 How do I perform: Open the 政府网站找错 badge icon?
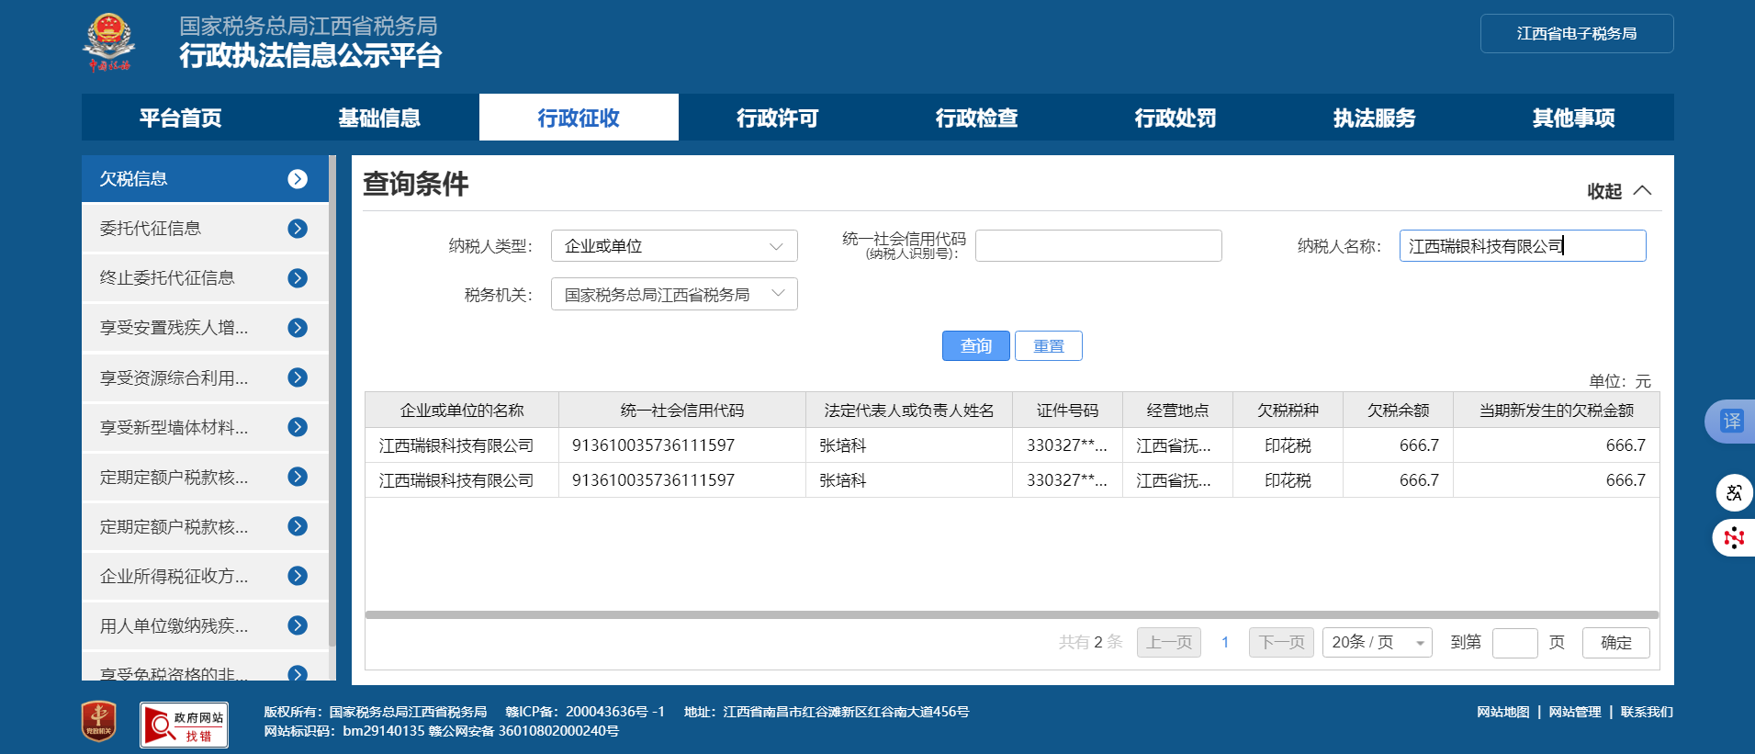click(x=184, y=725)
